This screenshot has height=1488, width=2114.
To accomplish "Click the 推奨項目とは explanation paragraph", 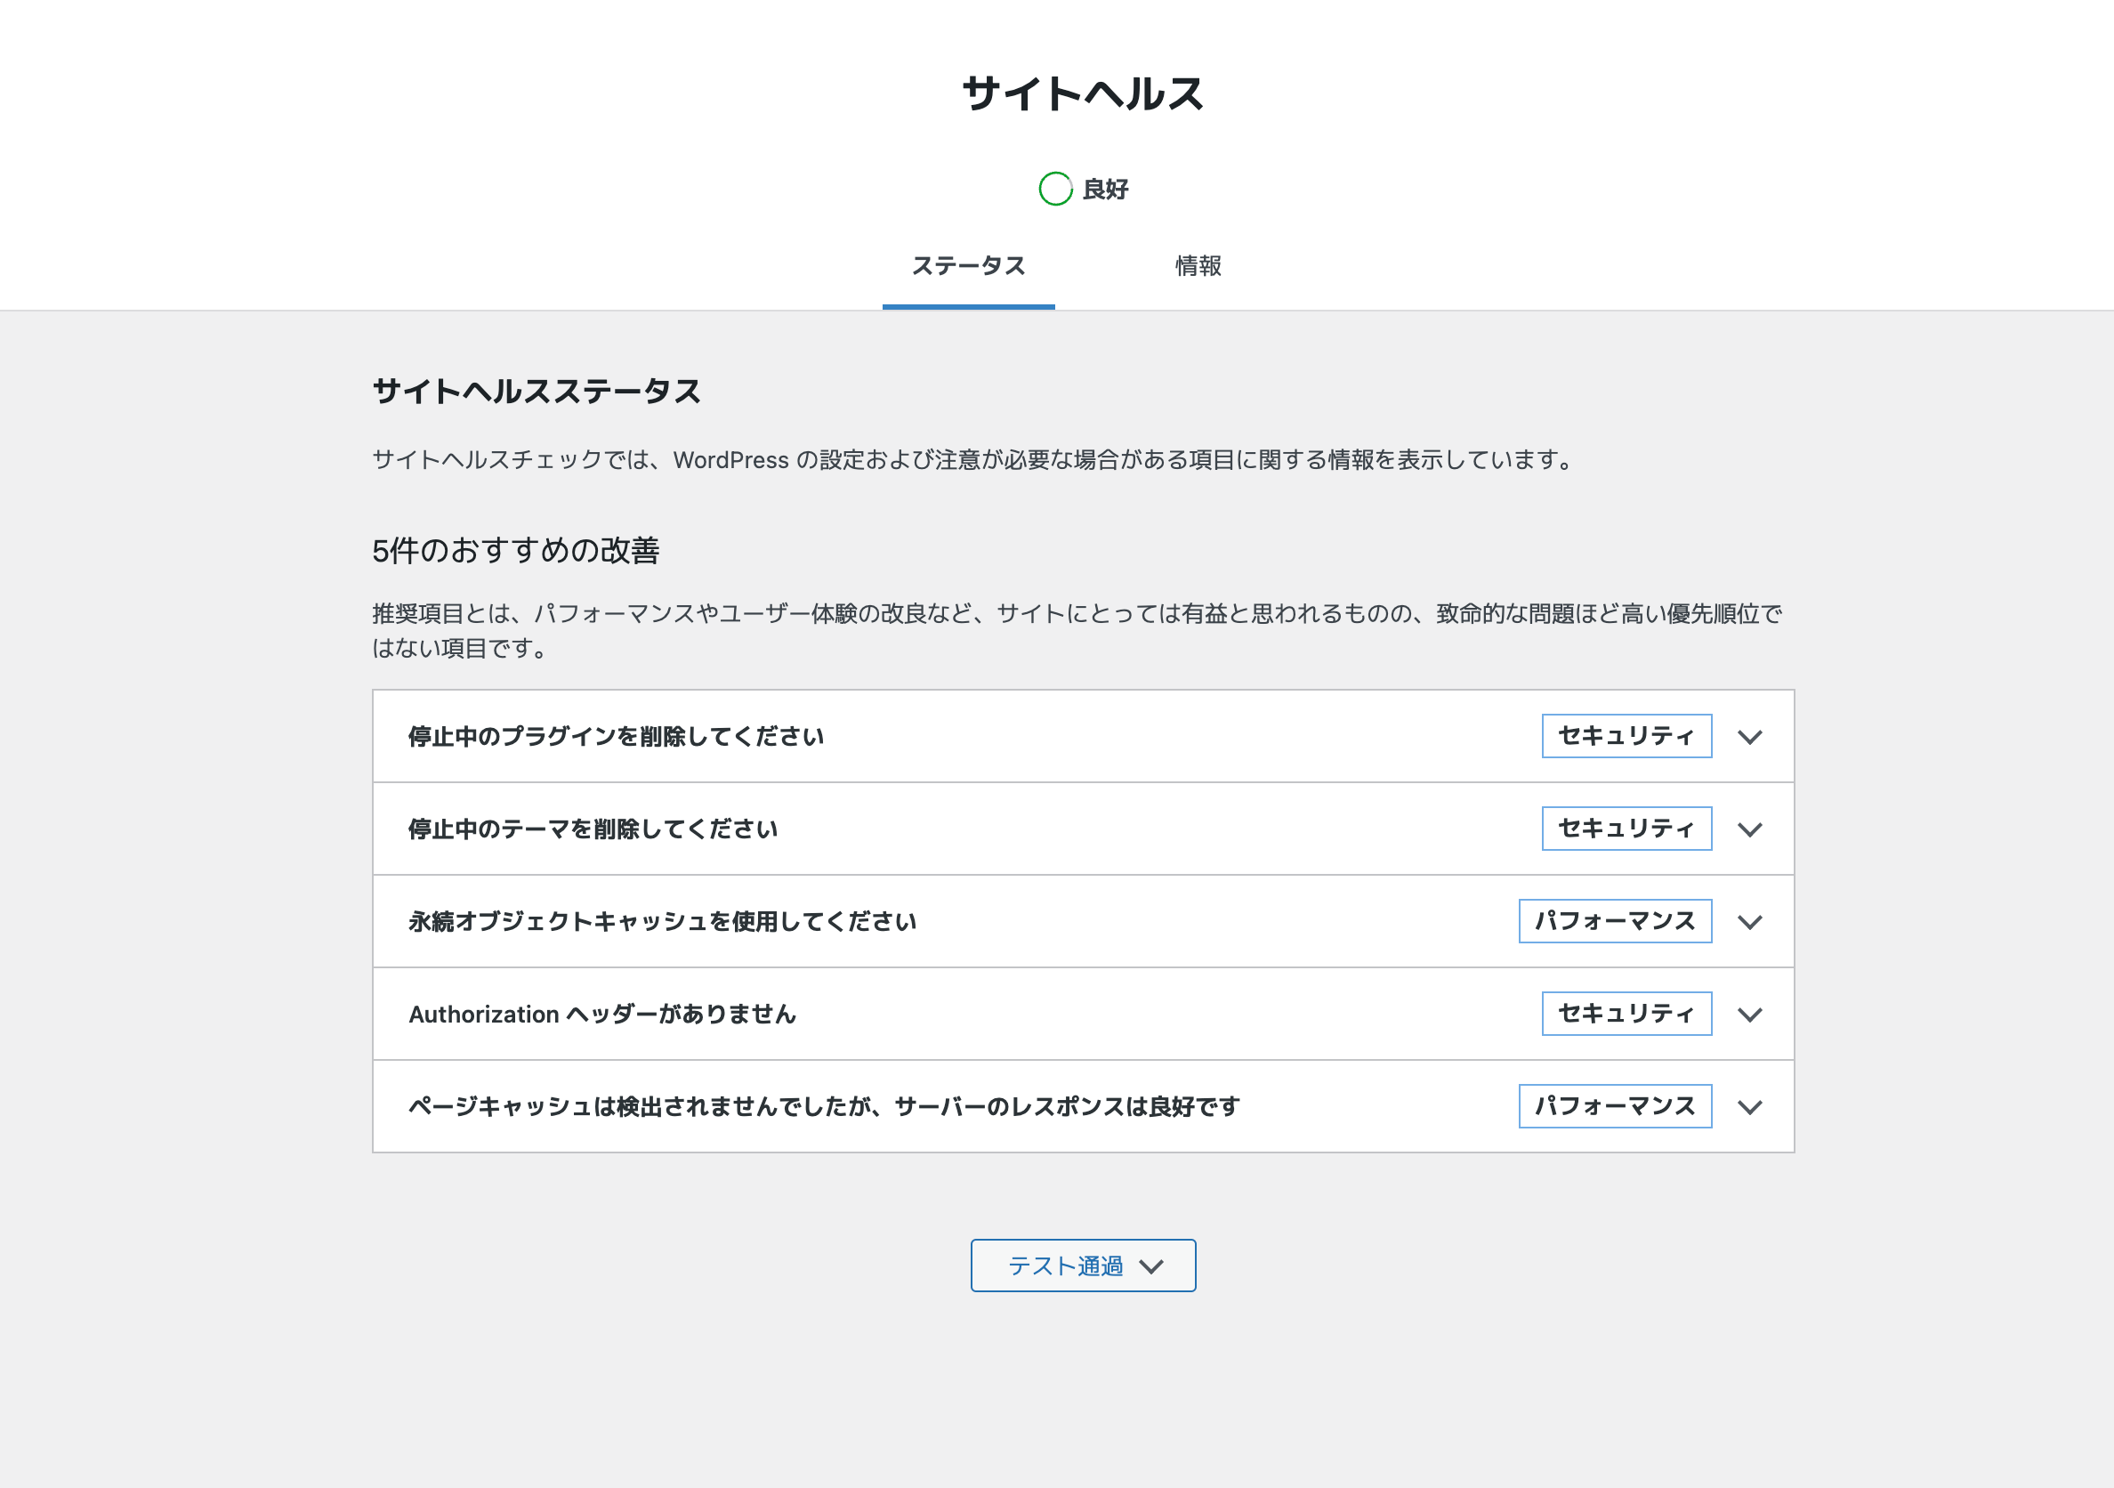I will tap(1077, 631).
